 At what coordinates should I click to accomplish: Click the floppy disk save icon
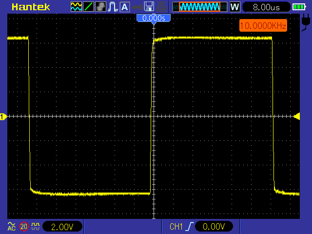coord(149,6)
